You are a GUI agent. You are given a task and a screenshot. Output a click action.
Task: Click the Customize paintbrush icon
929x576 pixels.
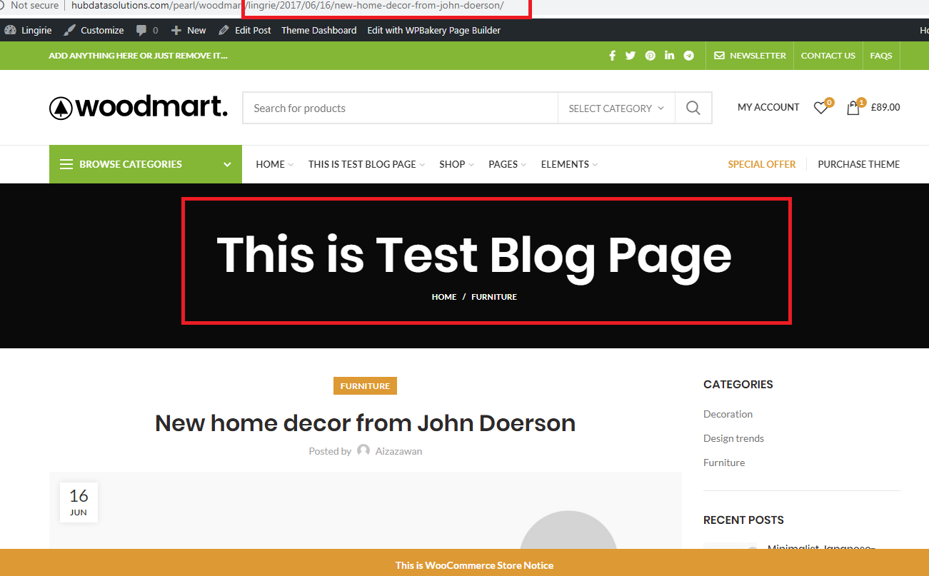[x=69, y=30]
